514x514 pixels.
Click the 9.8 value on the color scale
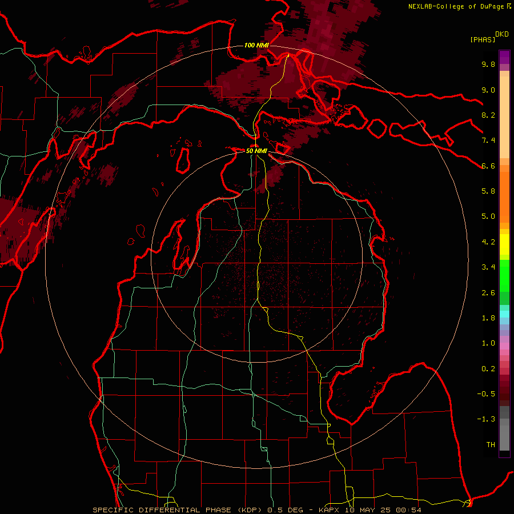click(488, 65)
